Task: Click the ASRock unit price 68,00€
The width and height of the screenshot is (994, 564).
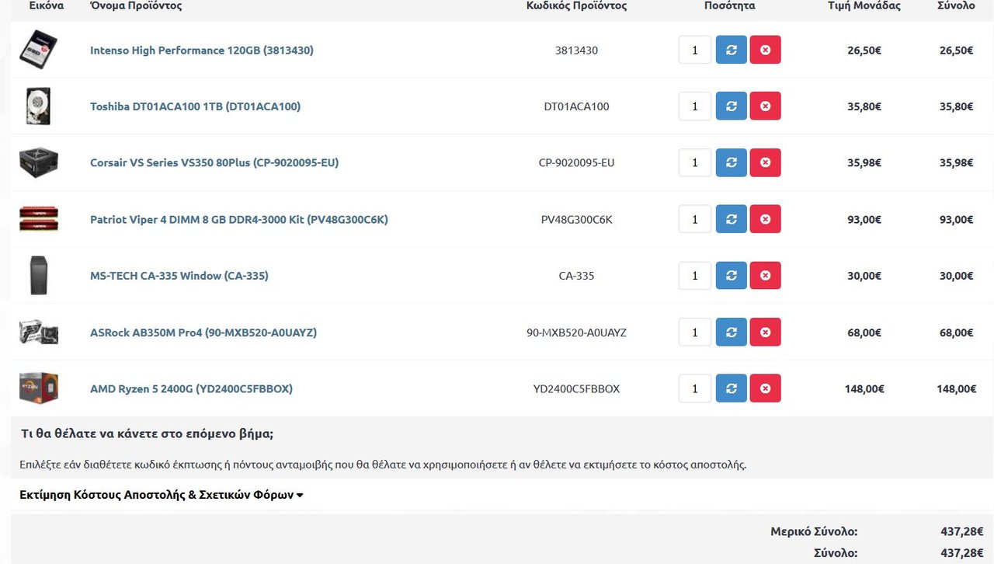Action: (x=864, y=332)
